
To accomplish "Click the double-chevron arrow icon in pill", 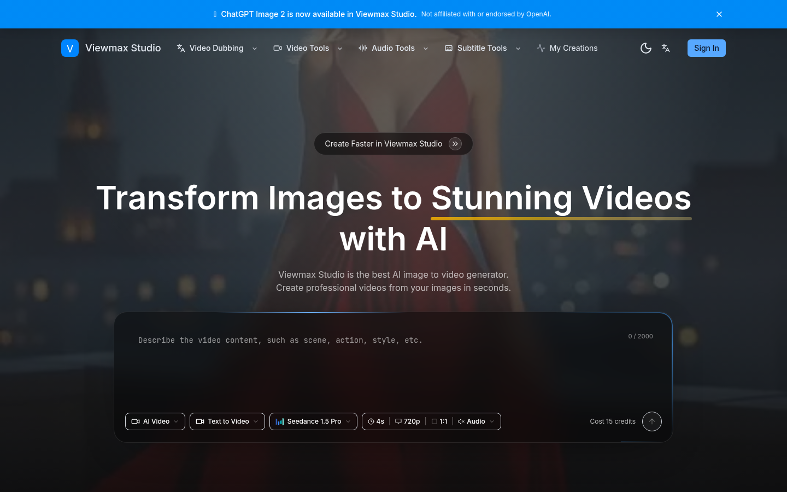I will point(455,144).
